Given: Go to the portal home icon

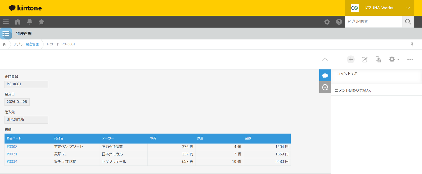Looking at the screenshot, I should coord(18,22).
